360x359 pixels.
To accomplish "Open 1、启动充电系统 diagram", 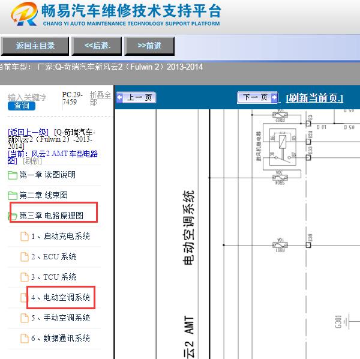I will tap(61, 237).
